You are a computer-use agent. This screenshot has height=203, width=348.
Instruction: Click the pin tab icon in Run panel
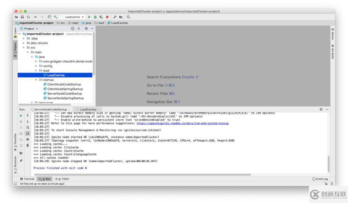(21, 161)
